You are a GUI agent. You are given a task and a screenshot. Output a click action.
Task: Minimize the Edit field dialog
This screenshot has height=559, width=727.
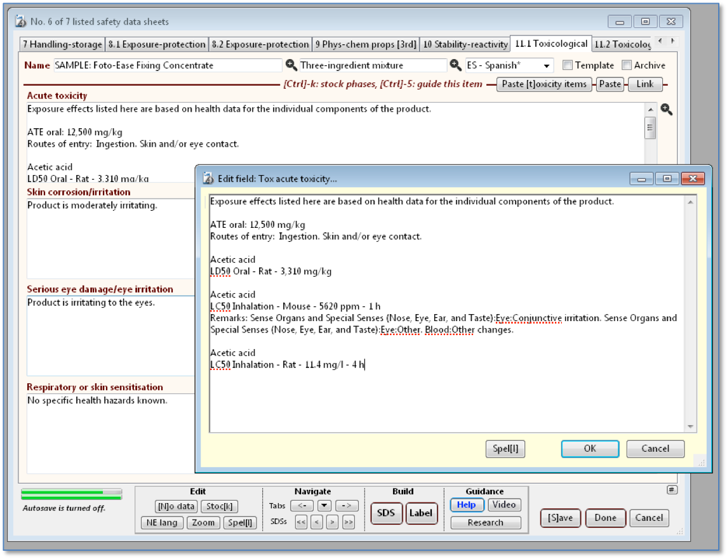pyautogui.click(x=642, y=178)
